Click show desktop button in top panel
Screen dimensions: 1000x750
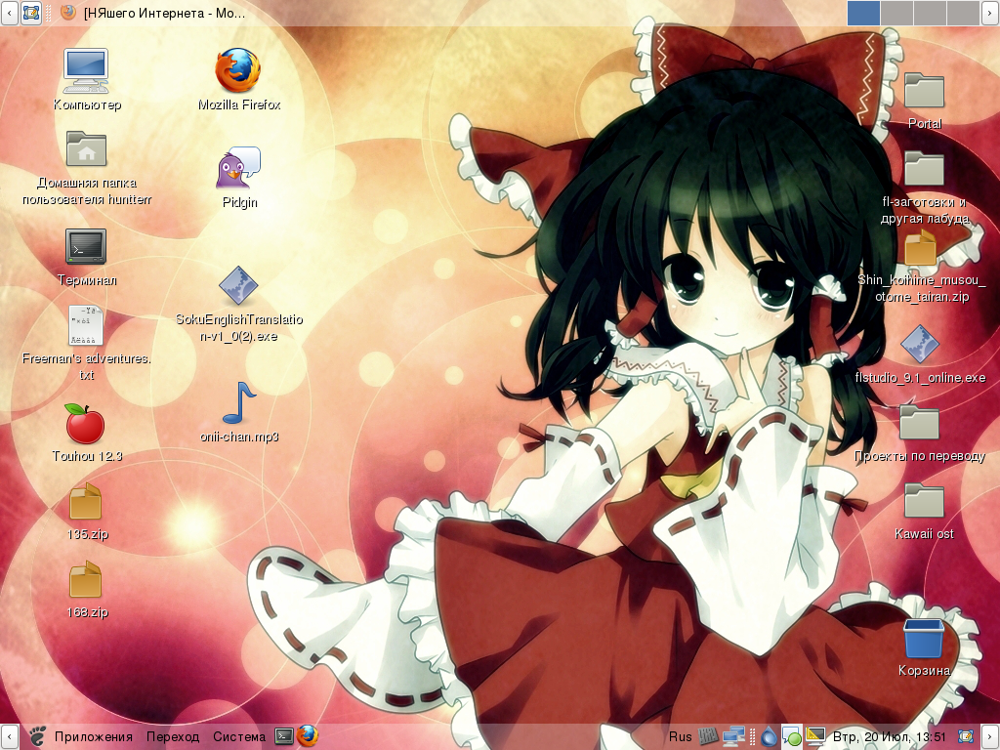[31, 13]
